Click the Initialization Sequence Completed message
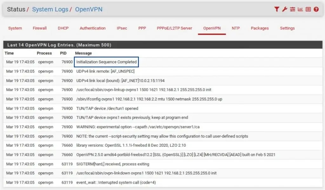 pyautogui.click(x=106, y=62)
